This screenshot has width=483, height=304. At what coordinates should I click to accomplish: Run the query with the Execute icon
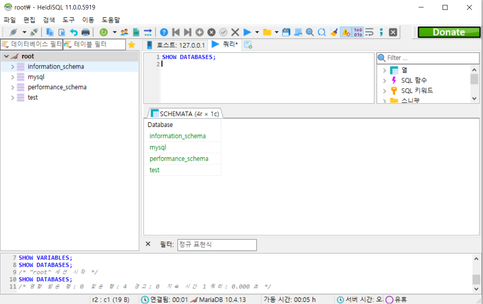(x=247, y=32)
